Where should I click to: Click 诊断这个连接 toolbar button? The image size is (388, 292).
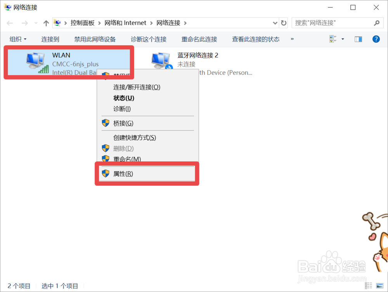(149, 39)
